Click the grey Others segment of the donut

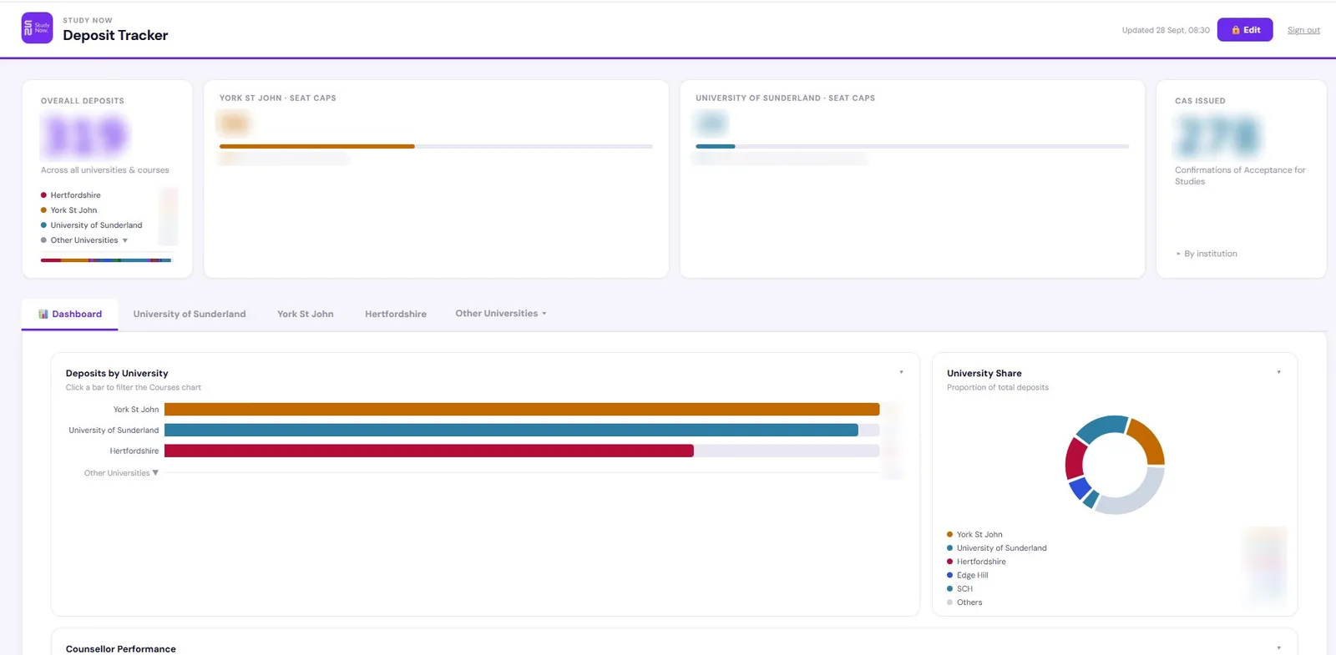(x=1139, y=496)
